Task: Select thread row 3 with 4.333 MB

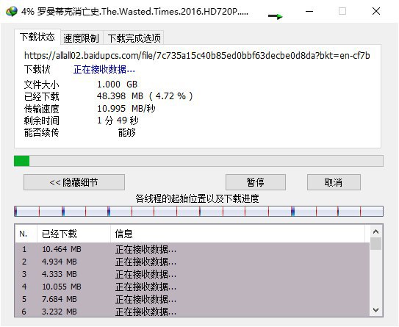Action: pyautogui.click(x=192, y=274)
